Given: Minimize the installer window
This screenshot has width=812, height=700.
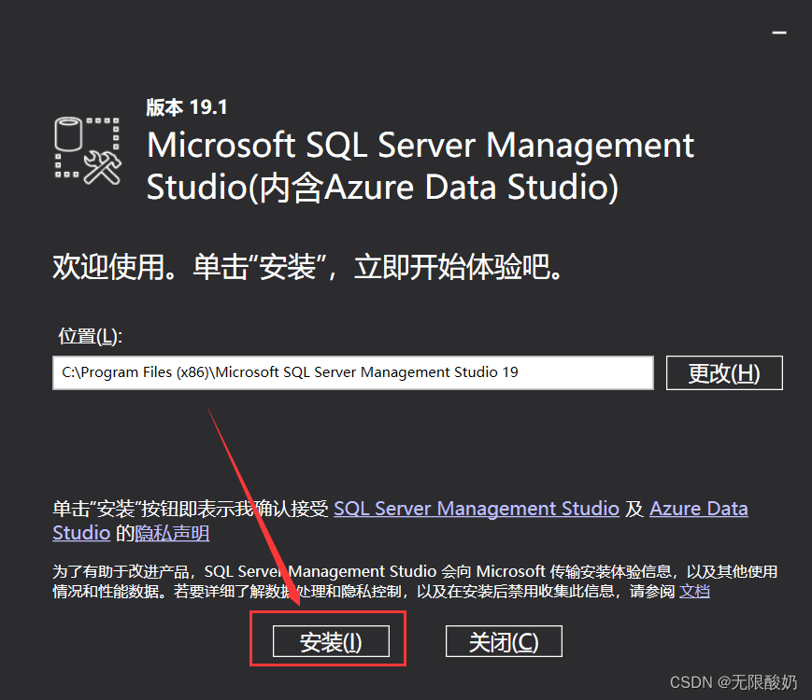Looking at the screenshot, I should coord(778,33).
